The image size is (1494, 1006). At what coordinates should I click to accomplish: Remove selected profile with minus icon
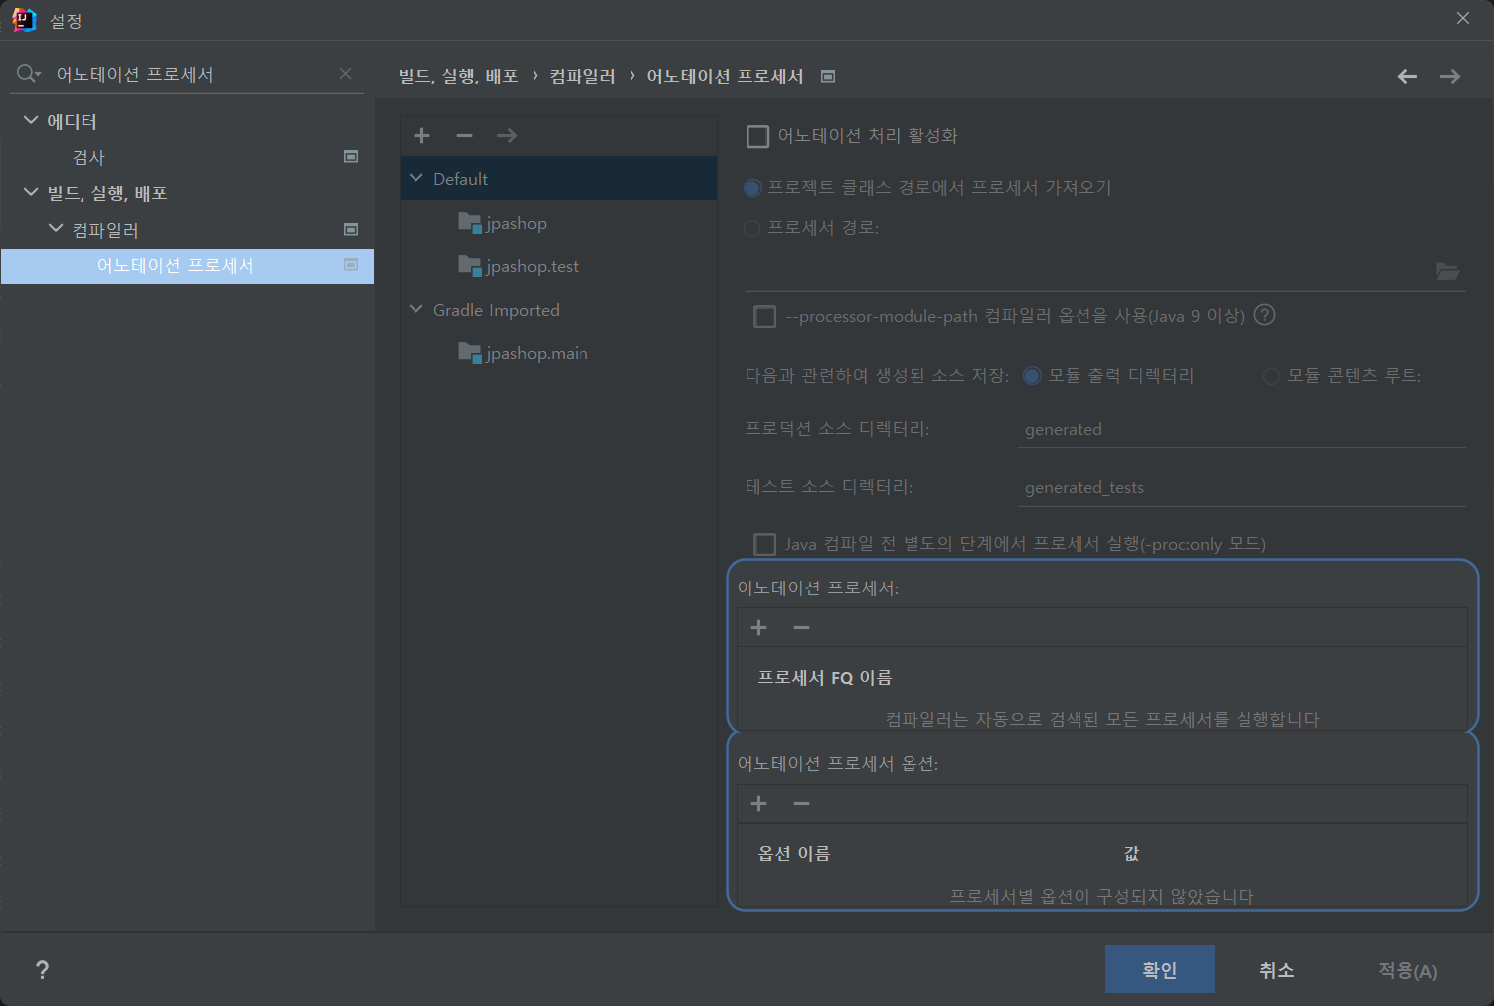464,135
